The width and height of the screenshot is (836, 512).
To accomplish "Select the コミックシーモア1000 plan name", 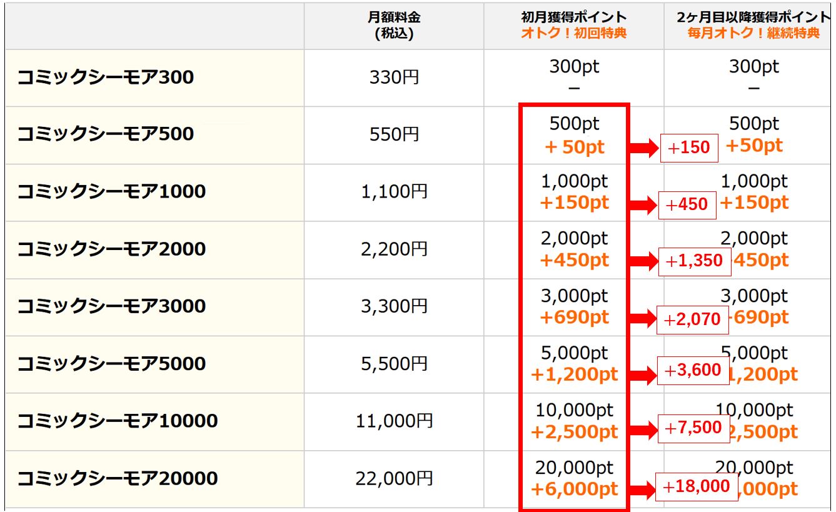I will 111,191.
